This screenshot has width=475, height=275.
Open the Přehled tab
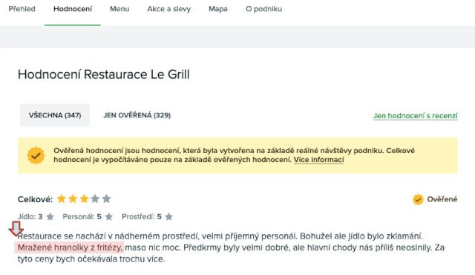point(22,9)
